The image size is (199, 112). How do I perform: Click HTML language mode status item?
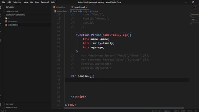(x=190, y=111)
